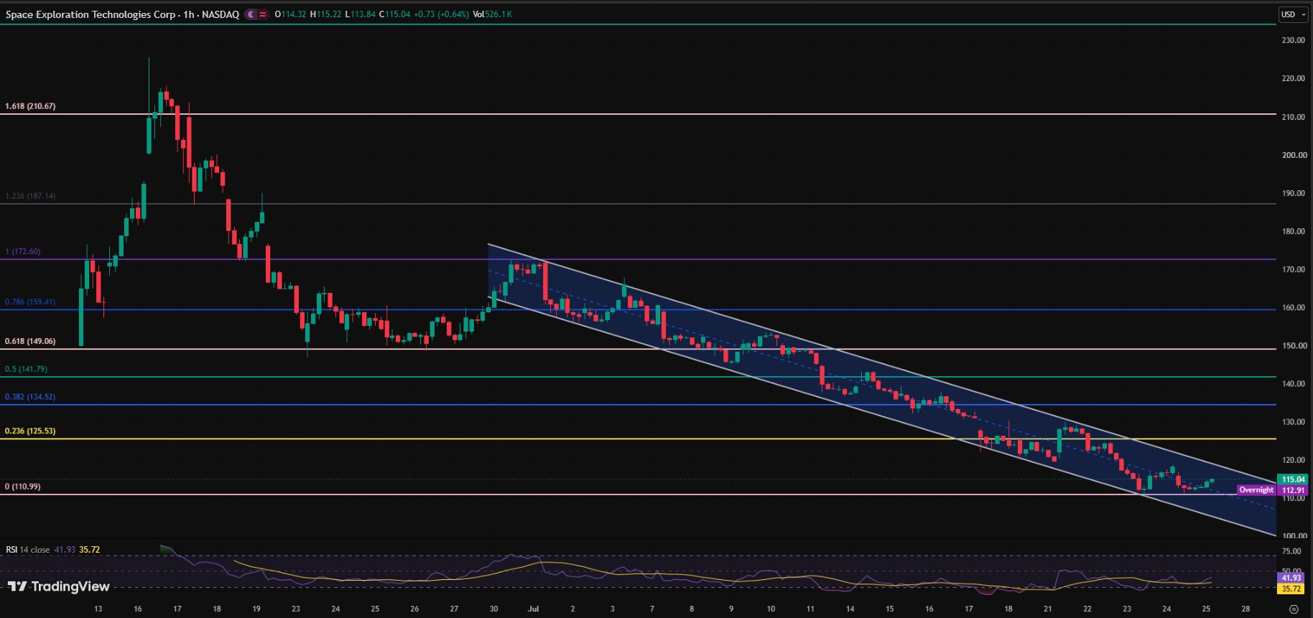Select the 0.786 (159.41) Fibonacci level label
This screenshot has width=1313, height=618.
click(x=30, y=302)
